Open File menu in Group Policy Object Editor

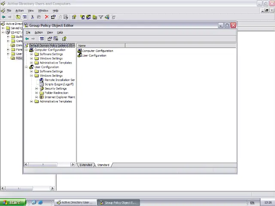click(28, 33)
